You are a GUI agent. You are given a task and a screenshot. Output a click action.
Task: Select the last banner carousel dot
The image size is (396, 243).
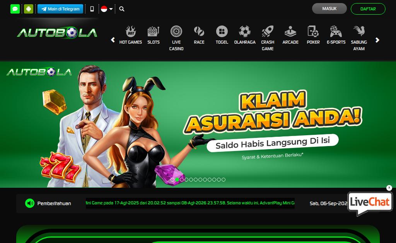pyautogui.click(x=223, y=180)
